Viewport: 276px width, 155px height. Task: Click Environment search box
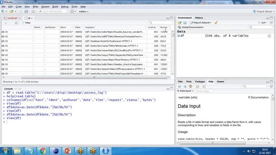[261, 27]
